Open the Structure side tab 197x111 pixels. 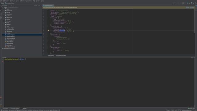1,16
